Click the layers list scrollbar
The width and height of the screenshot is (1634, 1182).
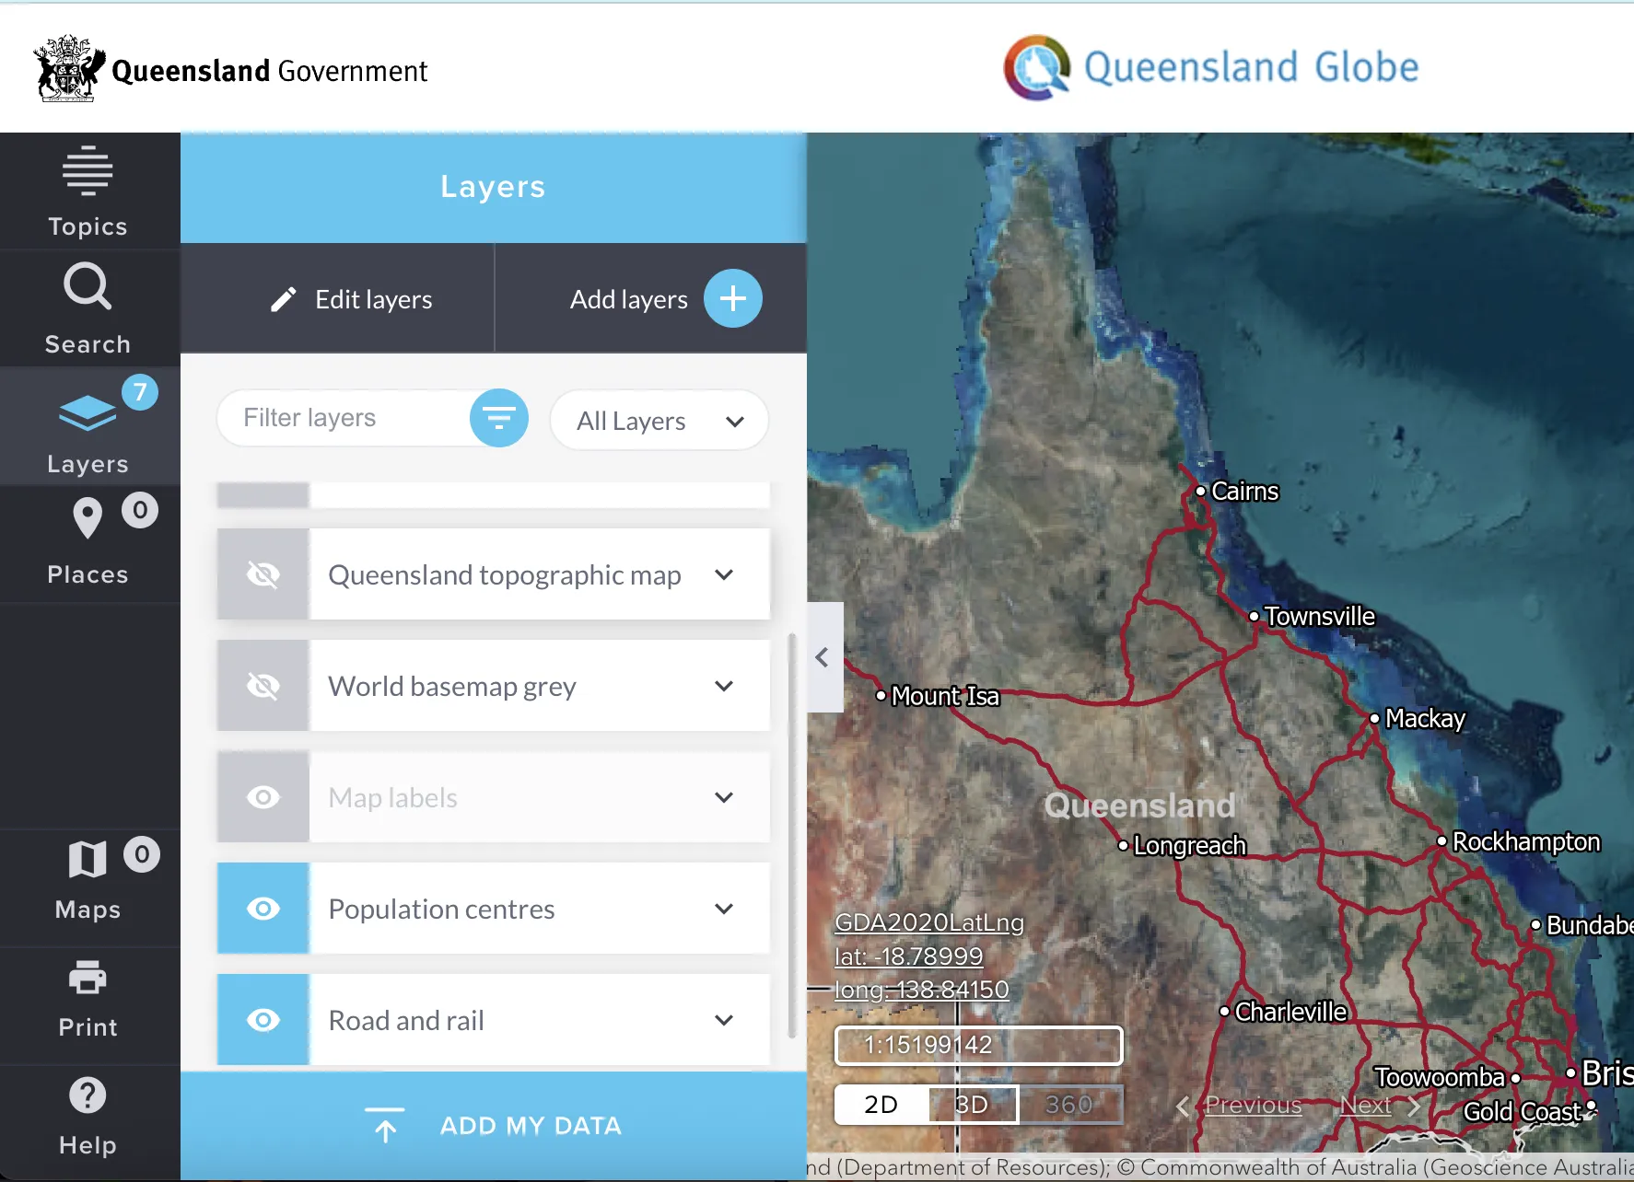coord(791,835)
